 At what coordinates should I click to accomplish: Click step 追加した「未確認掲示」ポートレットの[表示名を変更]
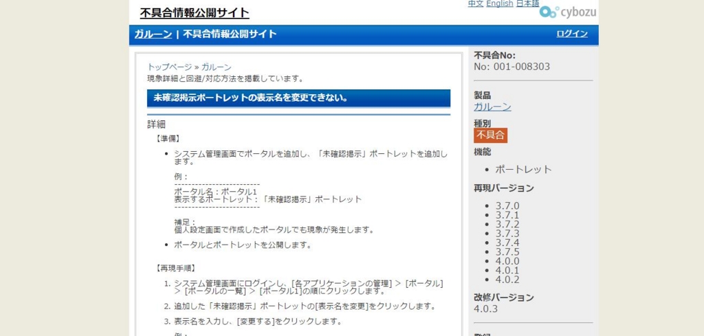(305, 307)
